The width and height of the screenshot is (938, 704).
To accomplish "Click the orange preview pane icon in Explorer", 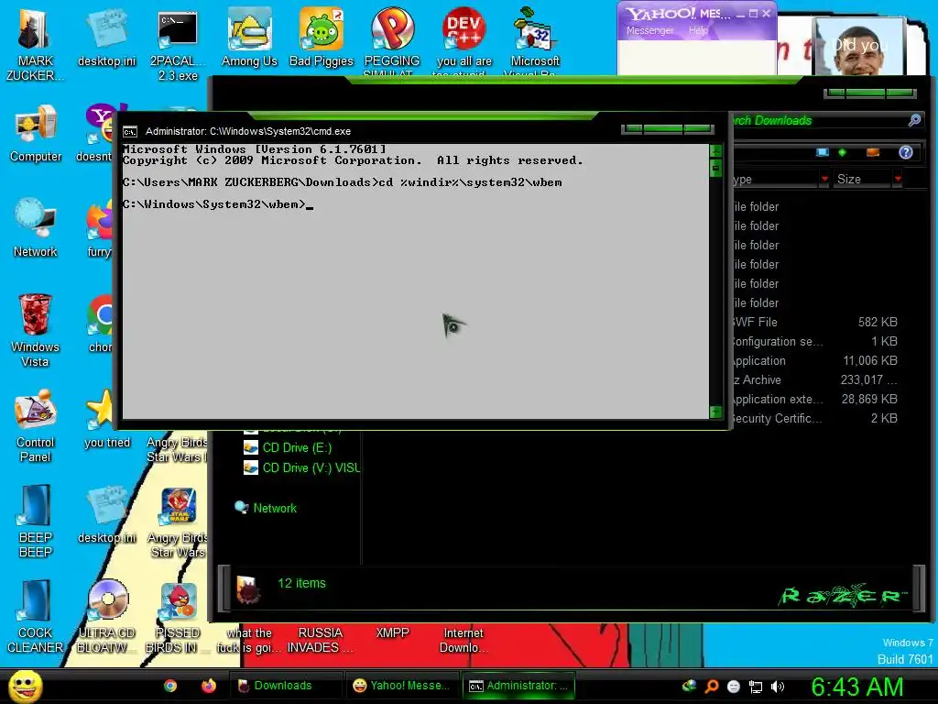I will [873, 152].
